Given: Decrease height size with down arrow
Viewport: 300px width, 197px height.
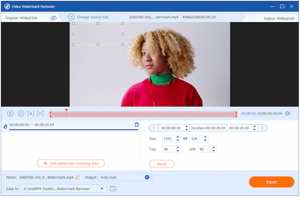Looking at the screenshot, I should coord(205,140).
